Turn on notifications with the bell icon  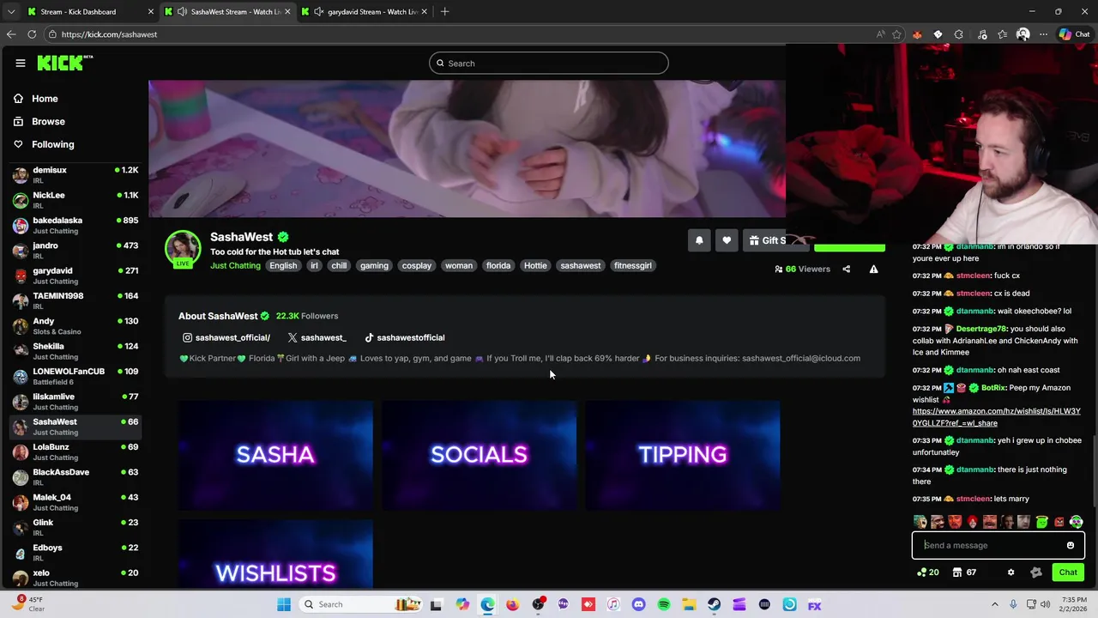pyautogui.click(x=699, y=241)
